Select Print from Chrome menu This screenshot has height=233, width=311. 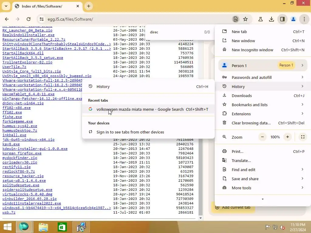pyautogui.click(x=263, y=152)
